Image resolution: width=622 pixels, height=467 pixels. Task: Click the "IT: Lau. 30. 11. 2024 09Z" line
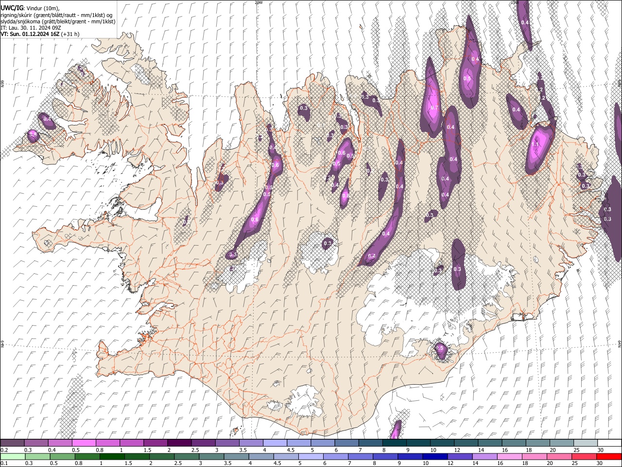pyautogui.click(x=31, y=28)
